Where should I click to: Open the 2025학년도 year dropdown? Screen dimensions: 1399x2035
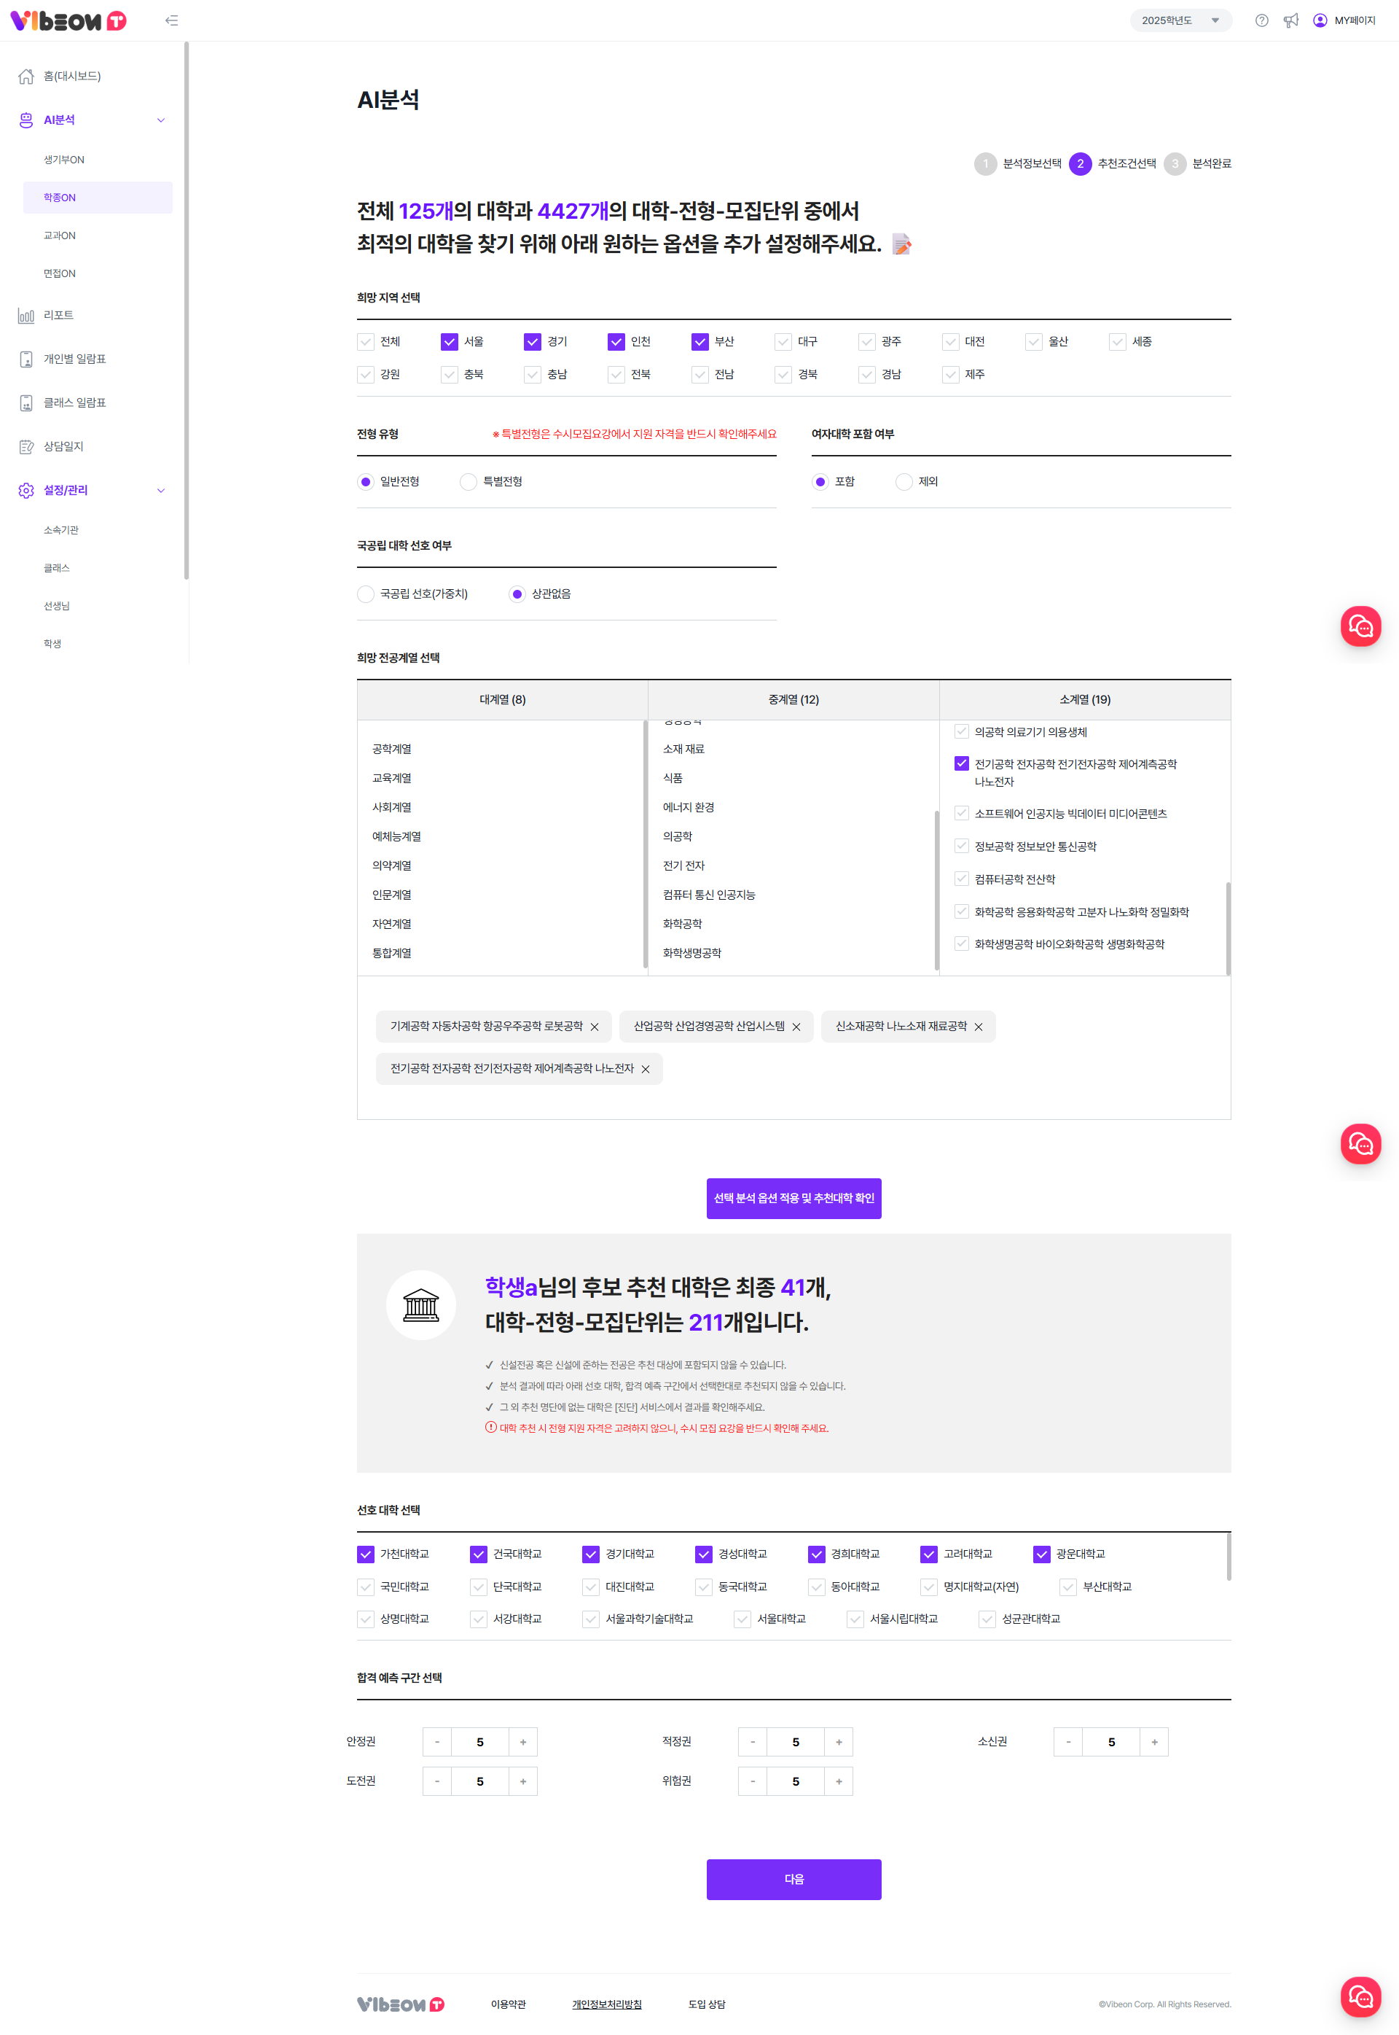[1180, 20]
